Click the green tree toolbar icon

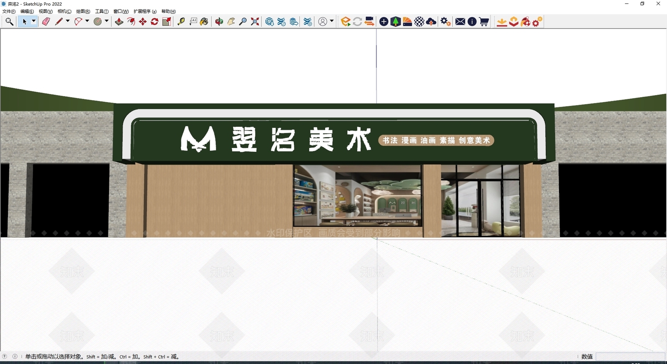click(x=396, y=22)
